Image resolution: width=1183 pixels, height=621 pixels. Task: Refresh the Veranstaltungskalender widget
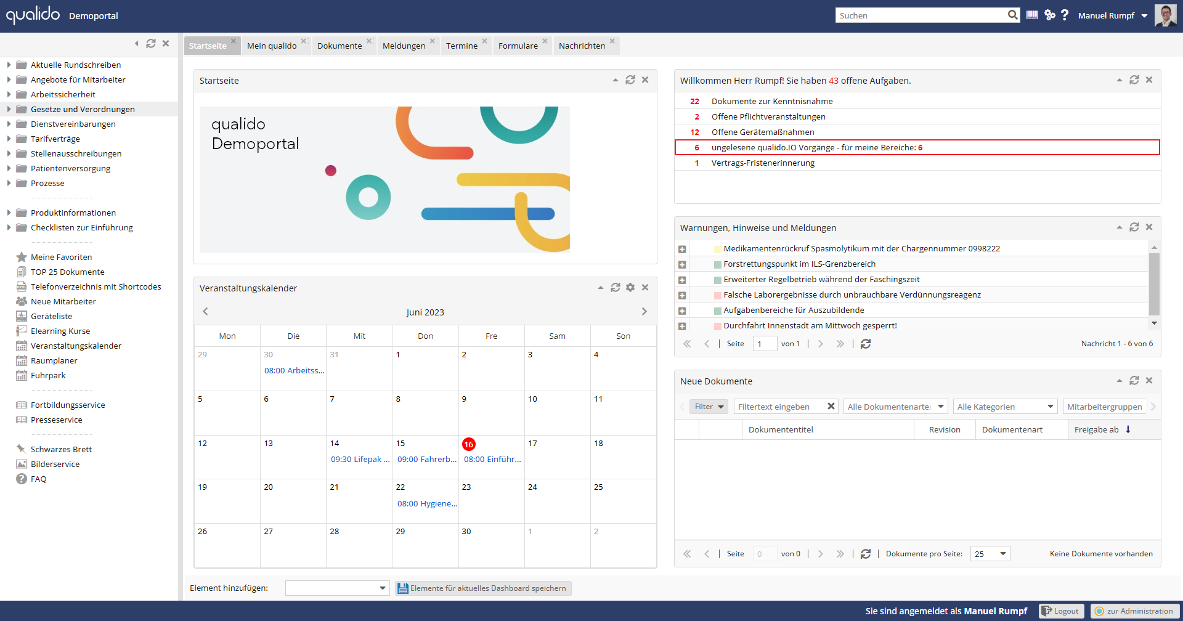coord(616,288)
